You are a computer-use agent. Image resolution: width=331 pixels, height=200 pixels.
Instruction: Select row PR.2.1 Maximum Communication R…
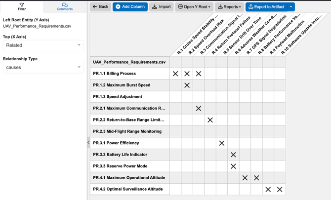pyautogui.click(x=130, y=109)
